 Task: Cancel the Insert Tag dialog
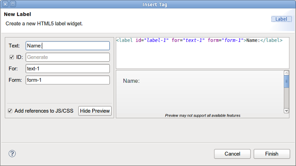tap(232, 154)
